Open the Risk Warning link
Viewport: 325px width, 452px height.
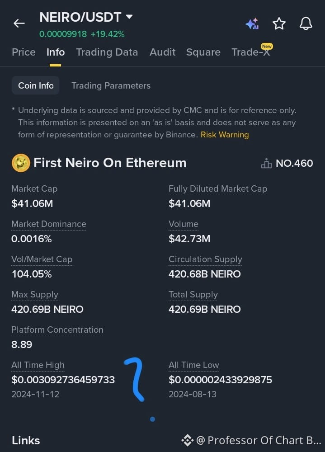pos(225,135)
